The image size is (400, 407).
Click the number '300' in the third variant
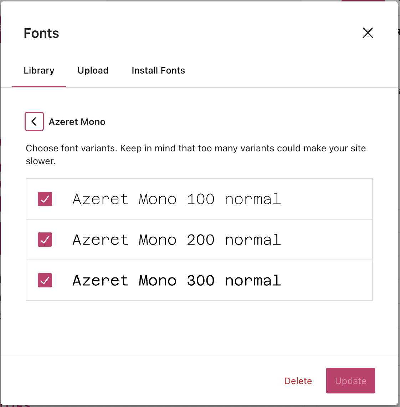tap(201, 281)
